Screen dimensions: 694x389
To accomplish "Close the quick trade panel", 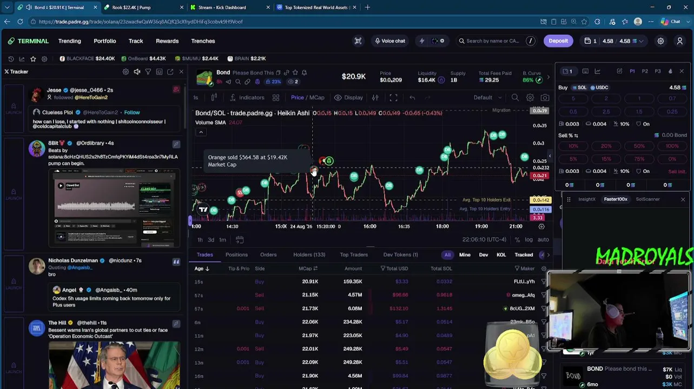I will click(x=682, y=71).
